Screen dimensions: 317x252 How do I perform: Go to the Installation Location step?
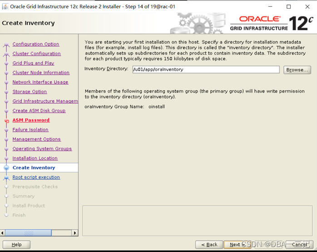(35, 158)
